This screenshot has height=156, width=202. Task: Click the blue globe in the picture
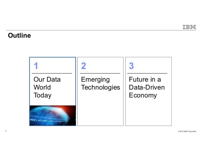[47, 112]
